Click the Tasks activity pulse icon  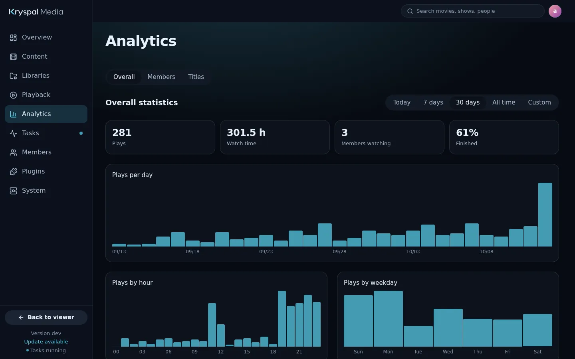(13, 133)
